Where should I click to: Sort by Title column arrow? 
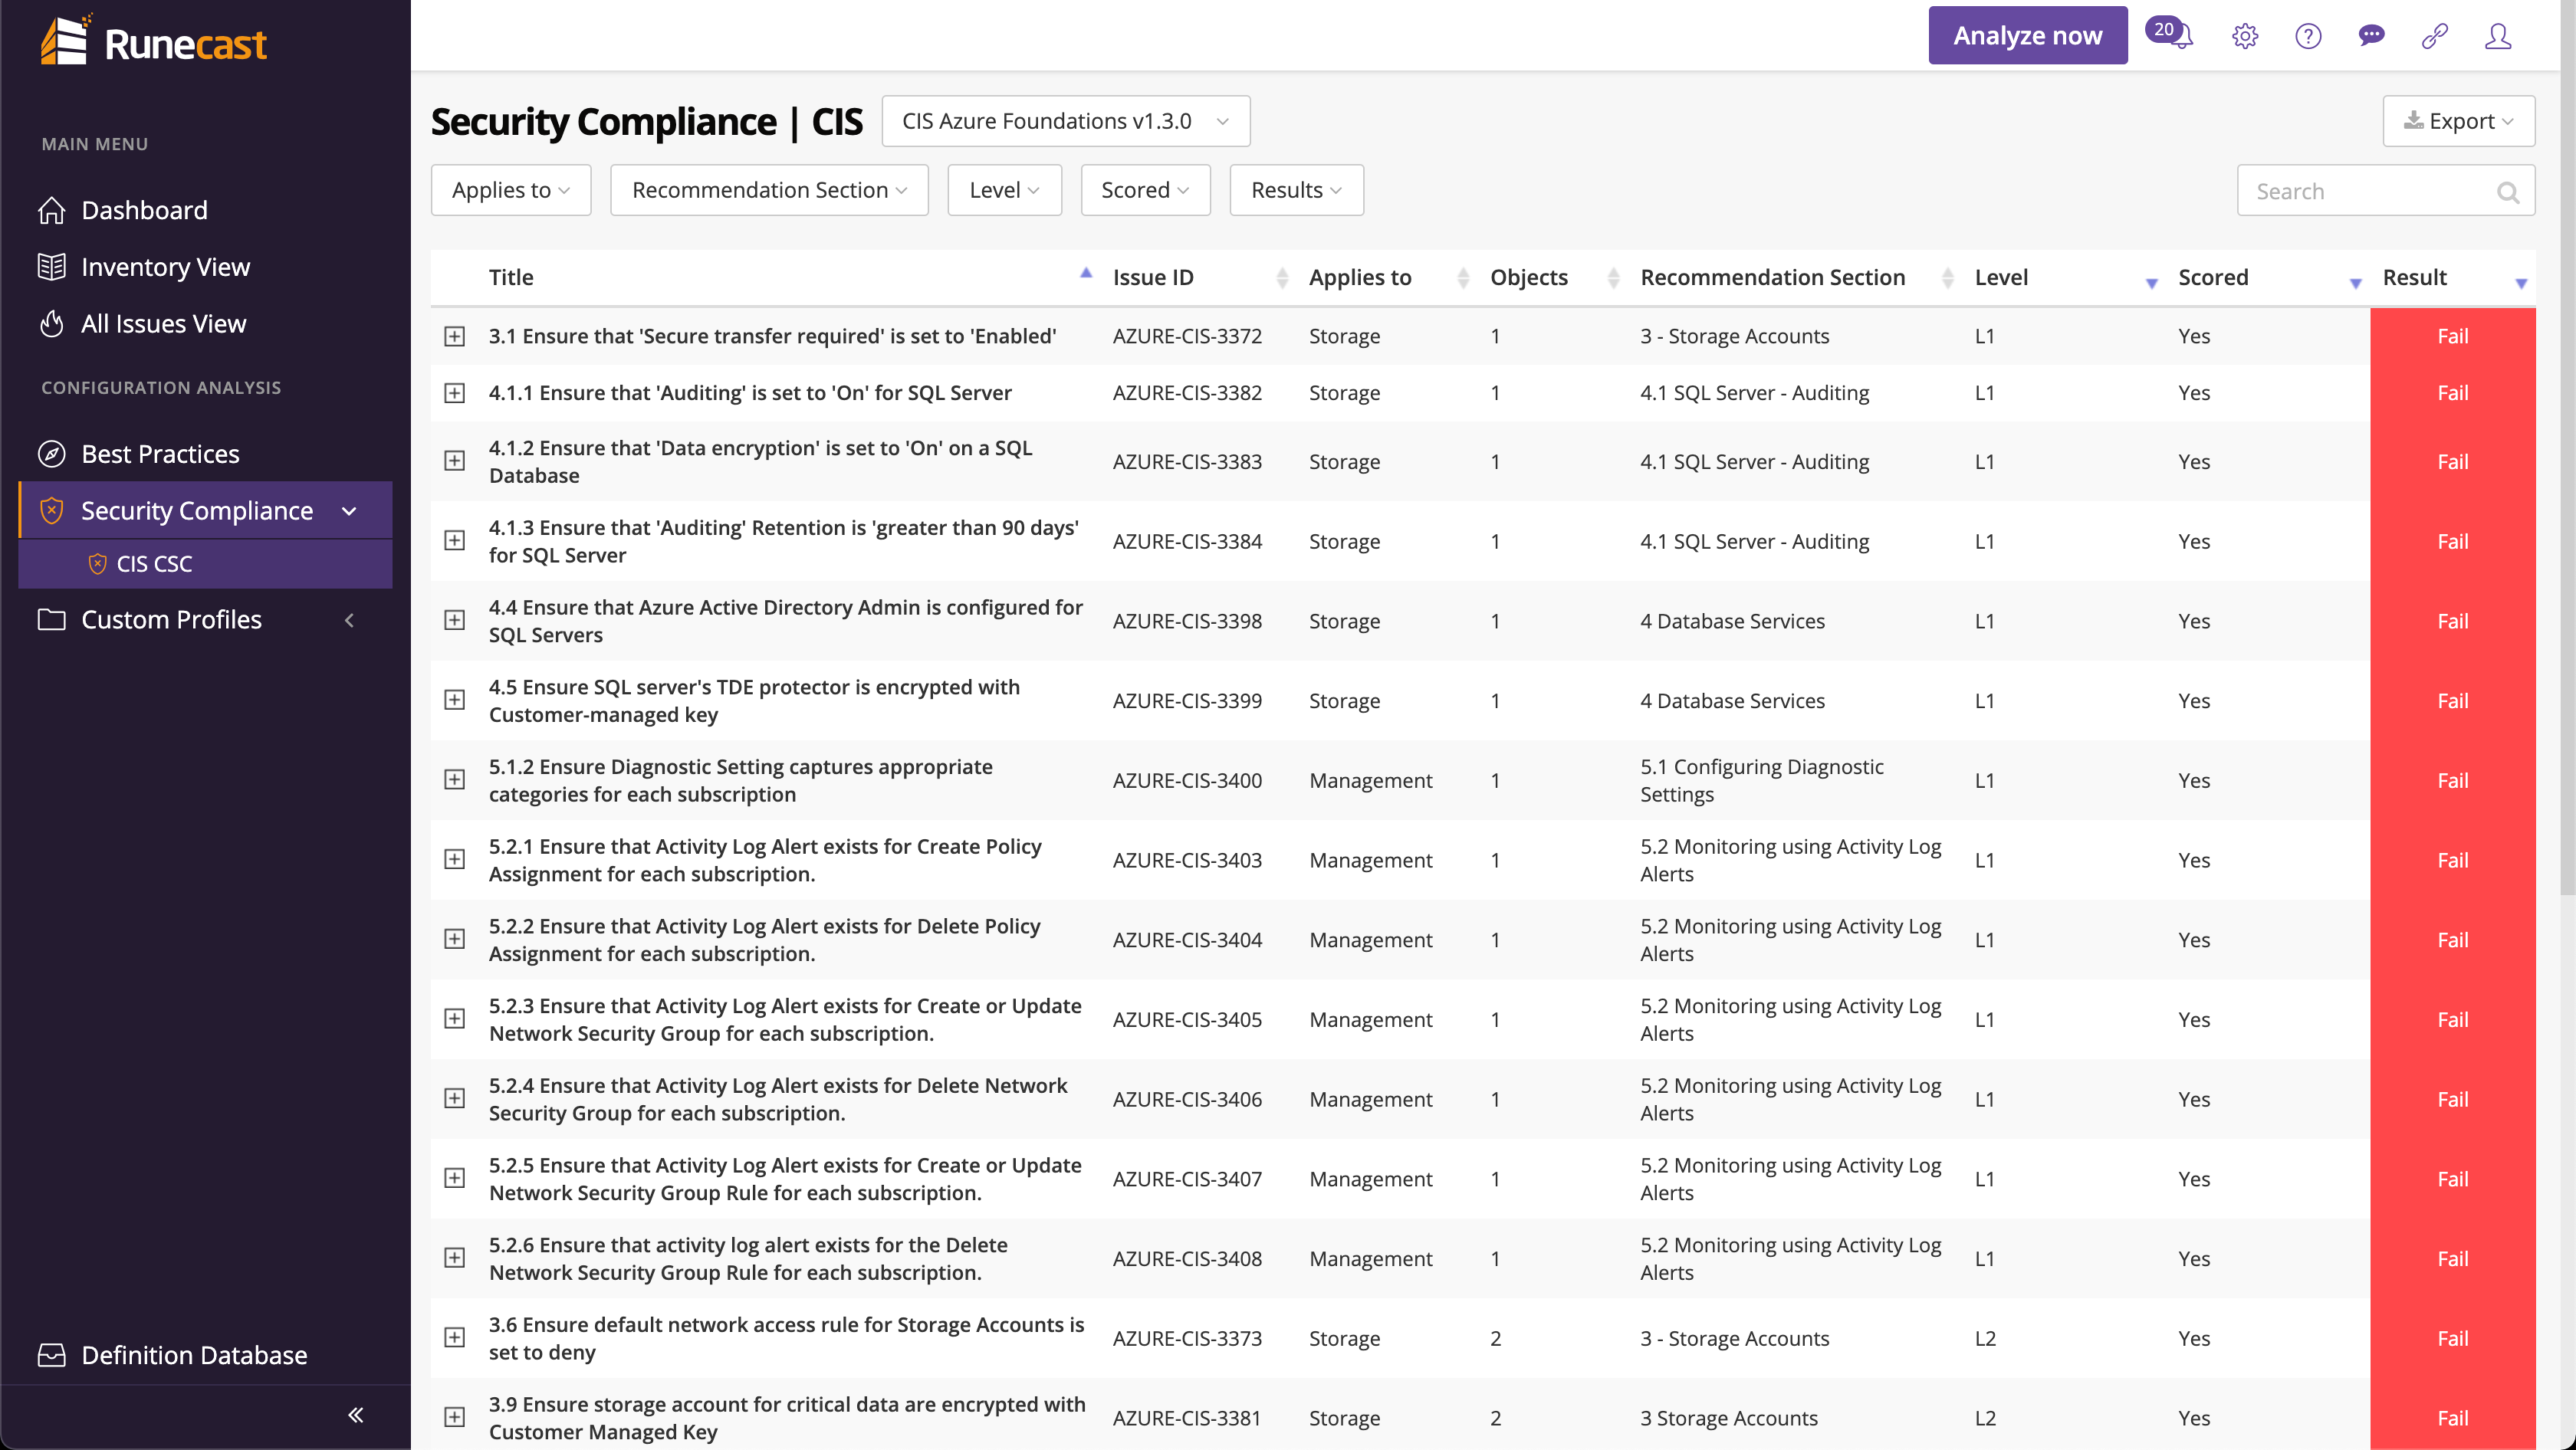(1086, 273)
